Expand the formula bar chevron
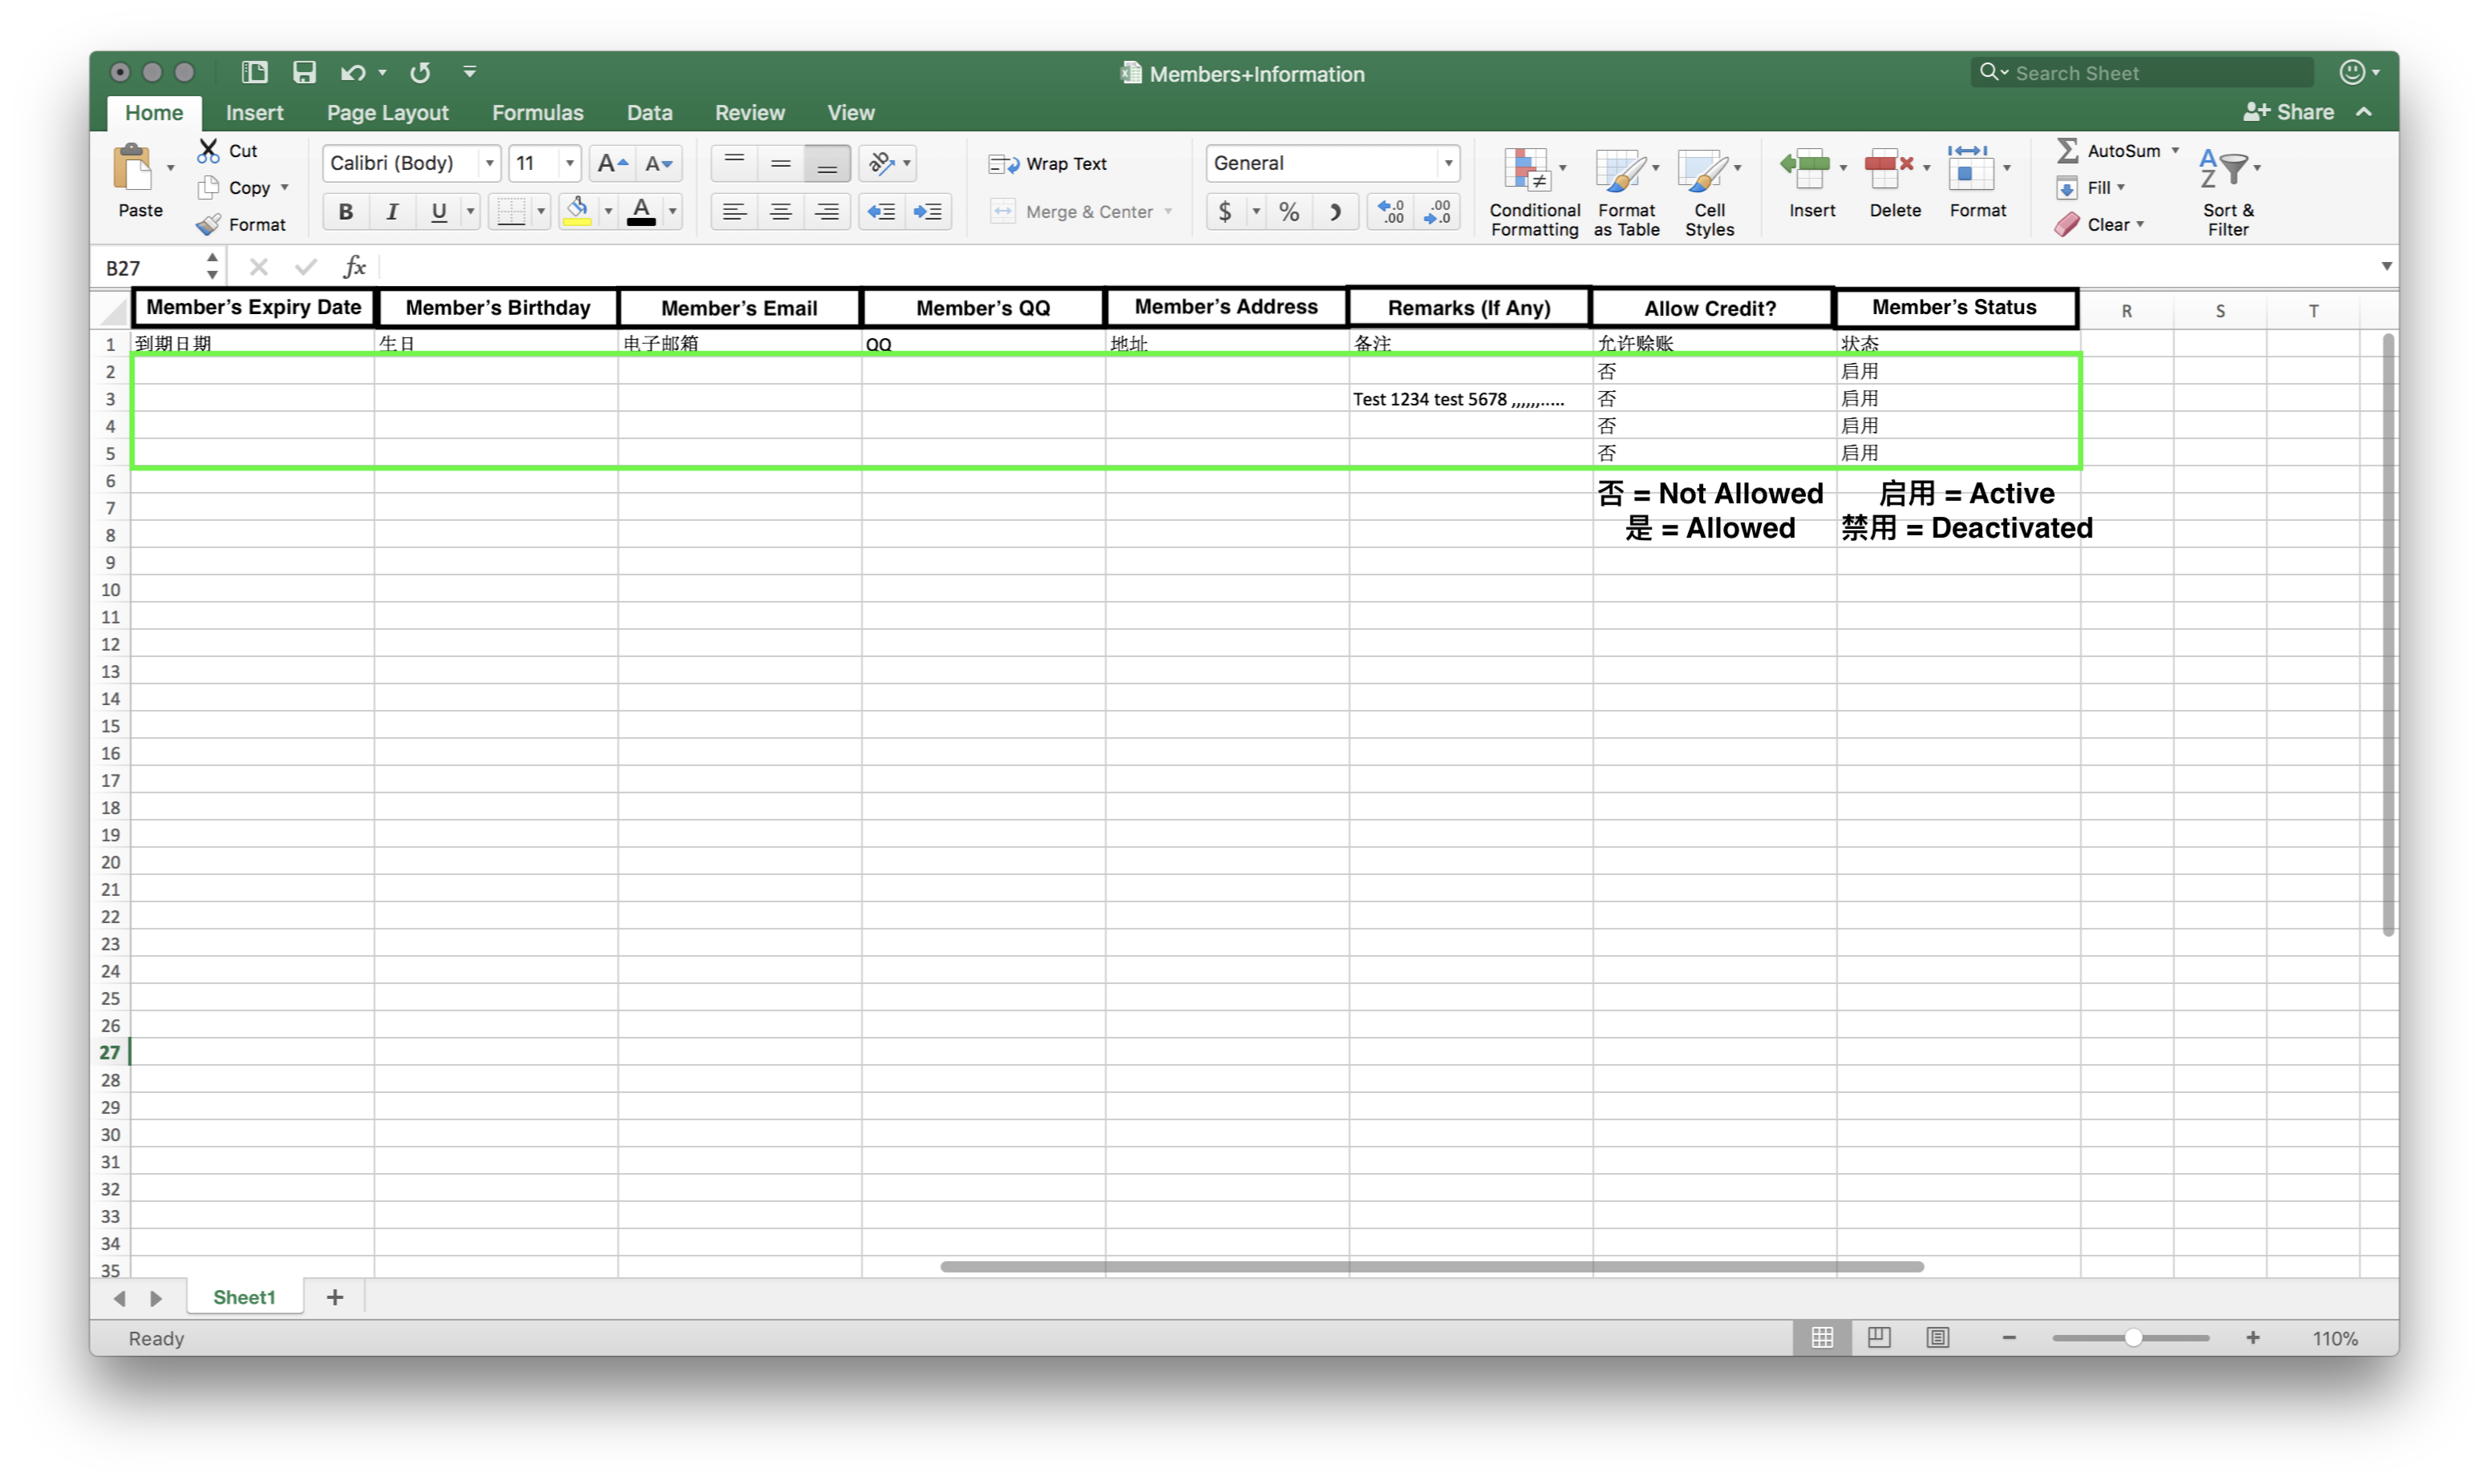Viewport: 2489px width, 1484px height. [2386, 266]
